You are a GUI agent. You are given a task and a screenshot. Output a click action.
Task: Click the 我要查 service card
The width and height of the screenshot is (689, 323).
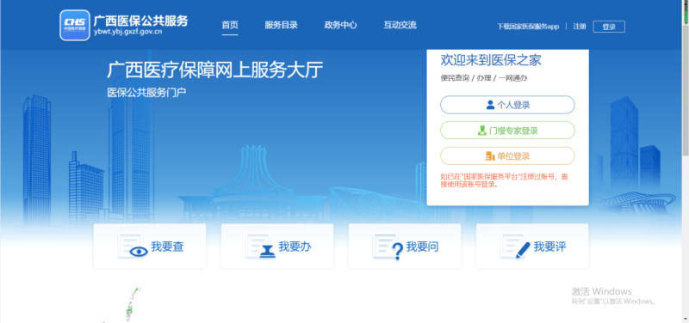150,247
